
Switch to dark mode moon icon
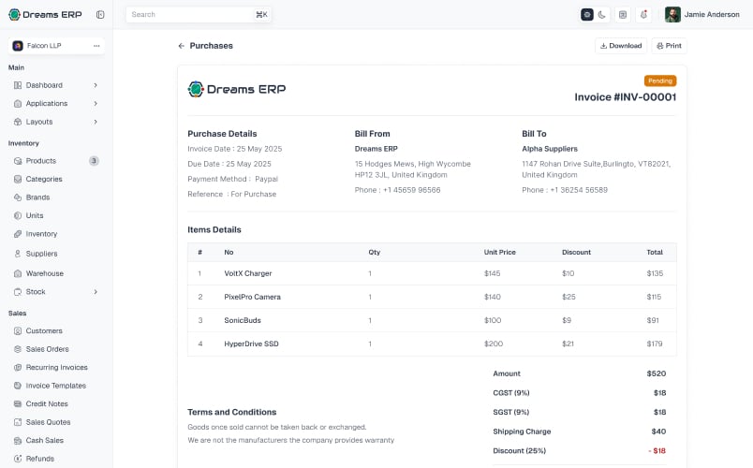click(601, 14)
